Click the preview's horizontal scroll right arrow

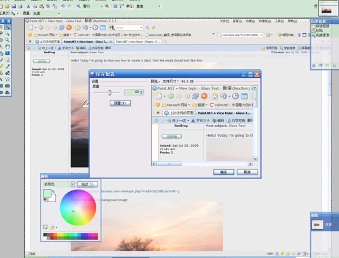[250, 164]
